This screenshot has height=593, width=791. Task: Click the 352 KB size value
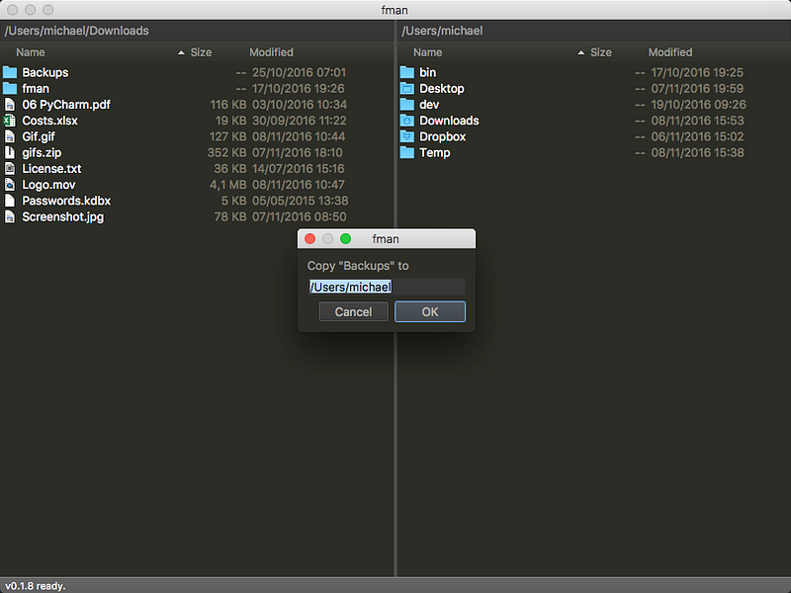point(226,153)
